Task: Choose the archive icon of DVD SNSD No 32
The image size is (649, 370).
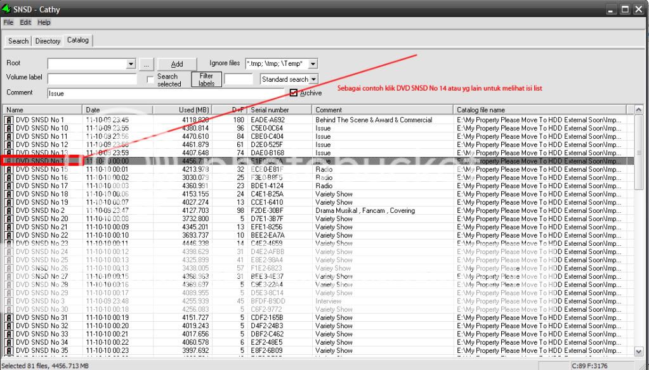Action: [9, 326]
